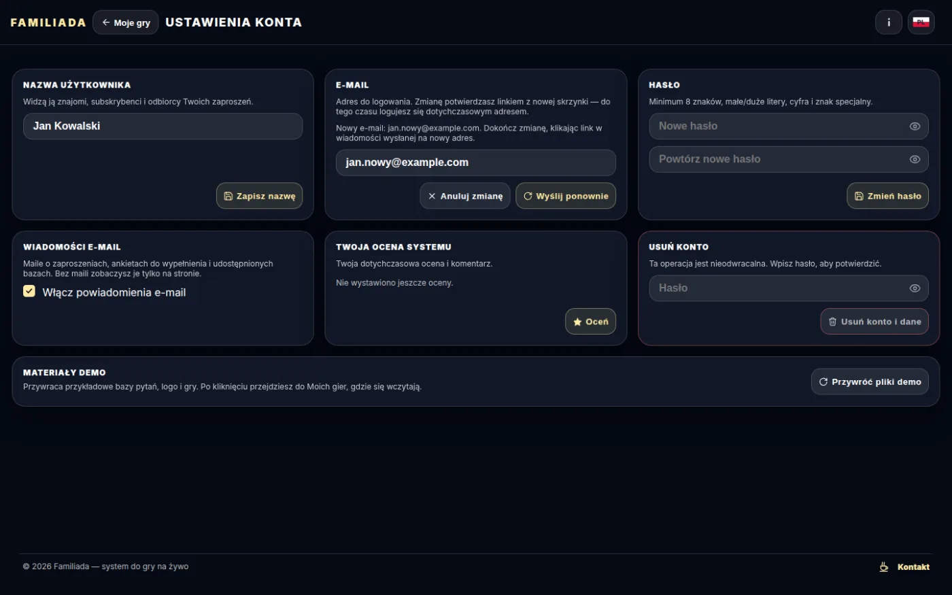Click the coffee cup icon in footer
The width and height of the screenshot is (952, 595).
click(x=884, y=566)
